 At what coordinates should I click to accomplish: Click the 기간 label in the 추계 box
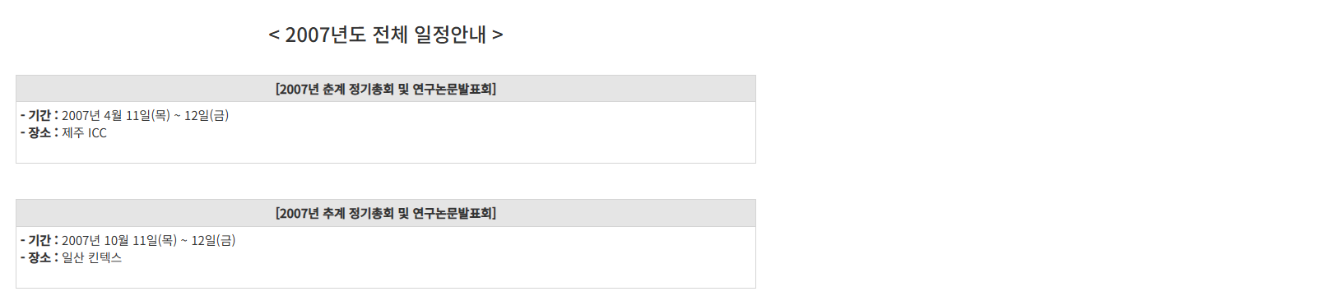39,240
